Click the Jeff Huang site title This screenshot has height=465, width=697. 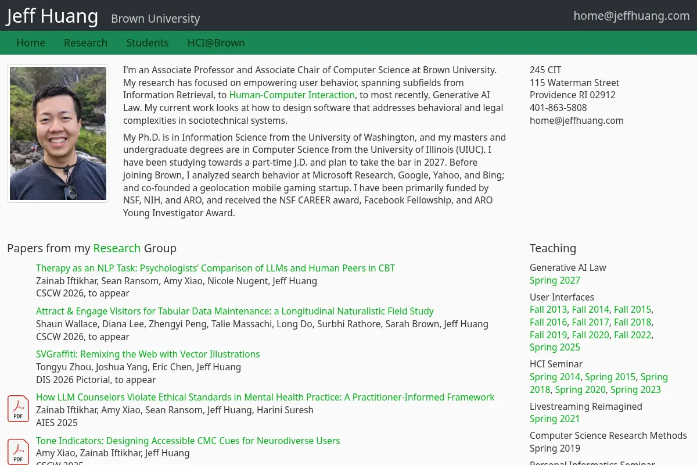[x=52, y=16]
